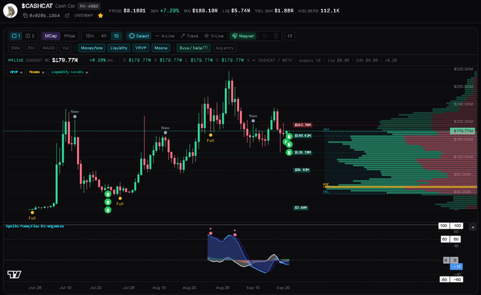This screenshot has height=295, width=481.
Task: Click the $CASHCAT token name heading
Action: [x=37, y=6]
